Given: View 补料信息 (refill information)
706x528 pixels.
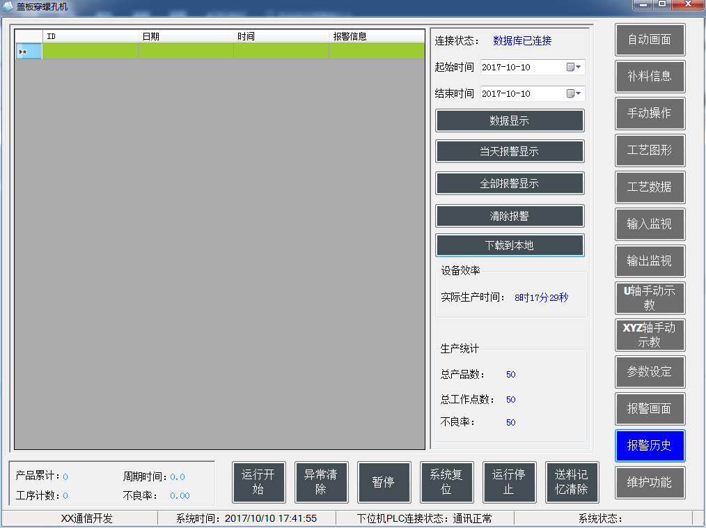Looking at the screenshot, I should (x=650, y=77).
